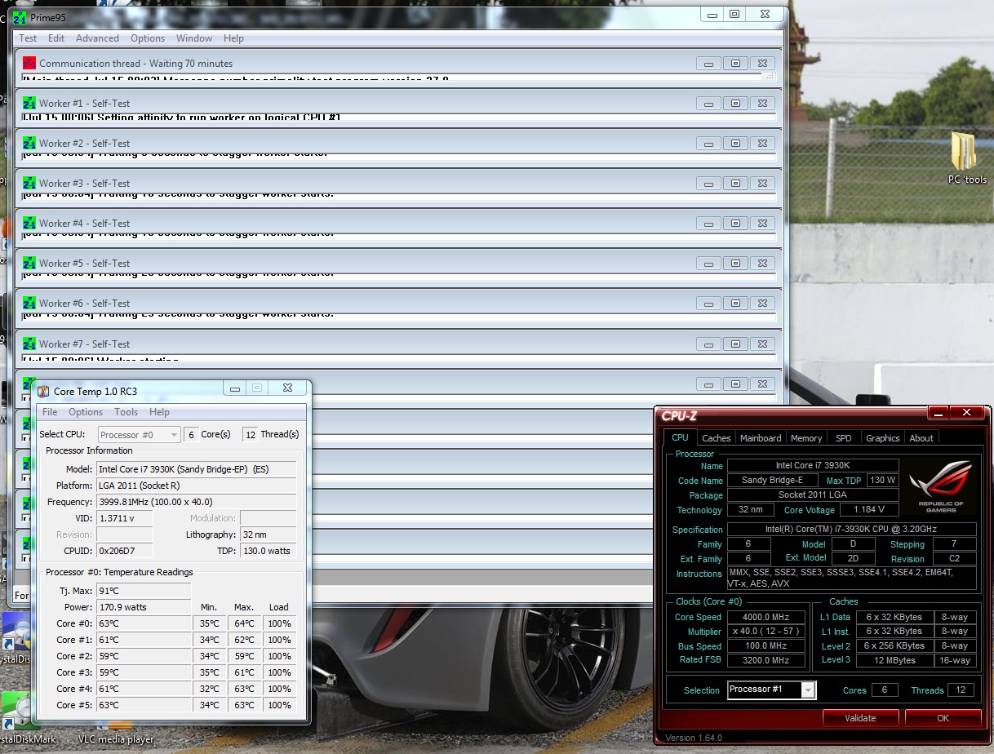Switch to the Caches tab in CPU-Z
Image resolution: width=994 pixels, height=754 pixels.
[717, 438]
